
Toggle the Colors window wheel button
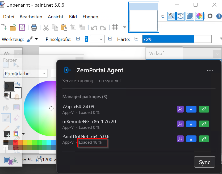pos(199,16)
